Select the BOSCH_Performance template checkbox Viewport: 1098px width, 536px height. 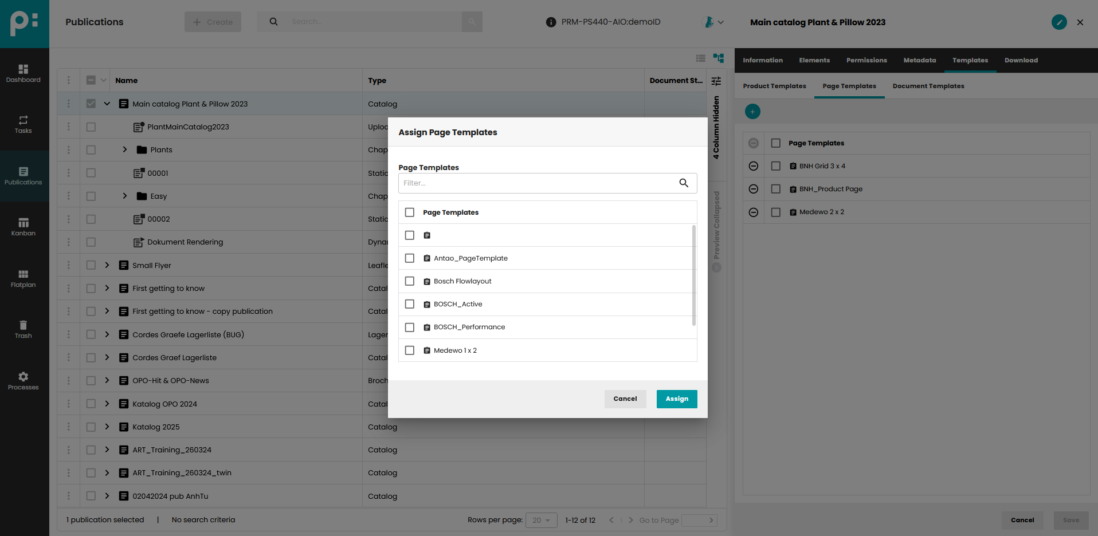coord(409,327)
